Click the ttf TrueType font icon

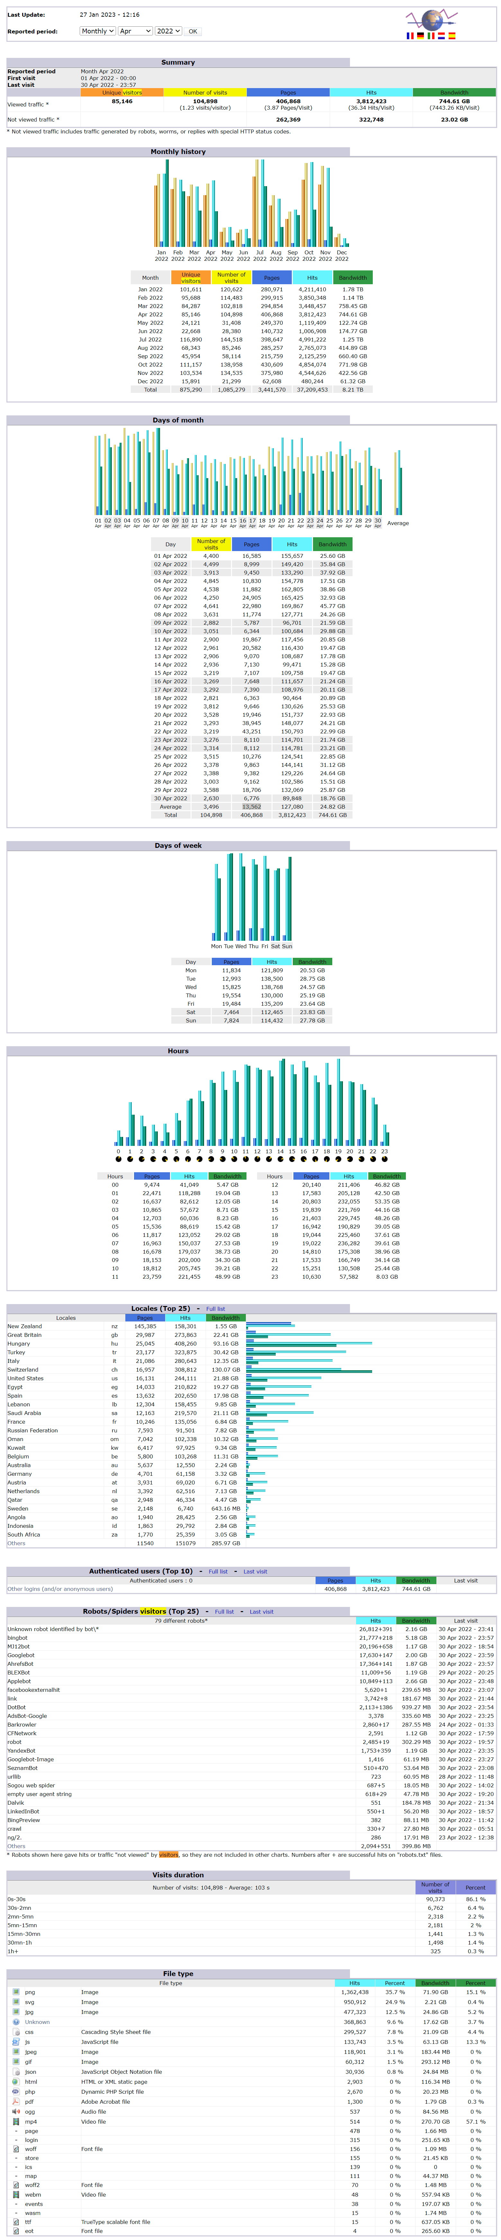click(16, 2222)
